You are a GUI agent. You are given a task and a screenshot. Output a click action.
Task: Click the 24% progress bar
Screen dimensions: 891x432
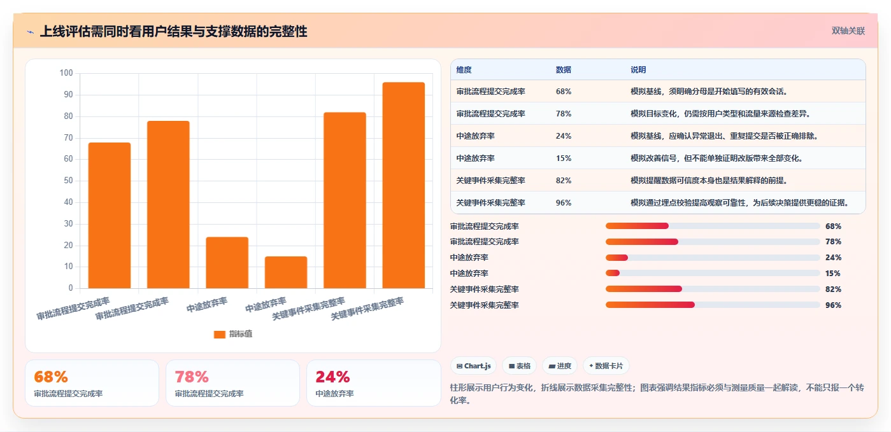point(713,258)
